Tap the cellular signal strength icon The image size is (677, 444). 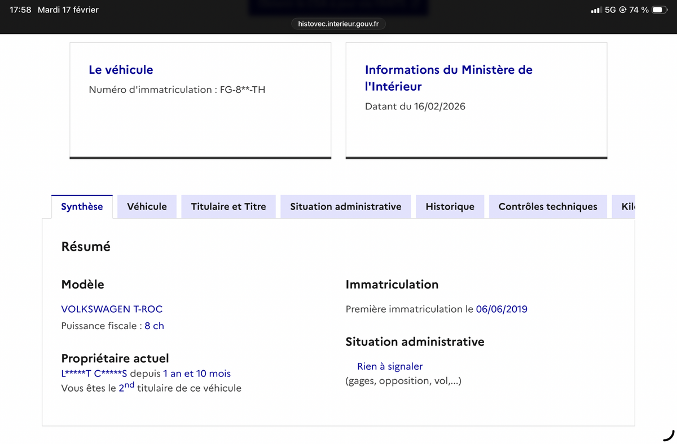596,10
